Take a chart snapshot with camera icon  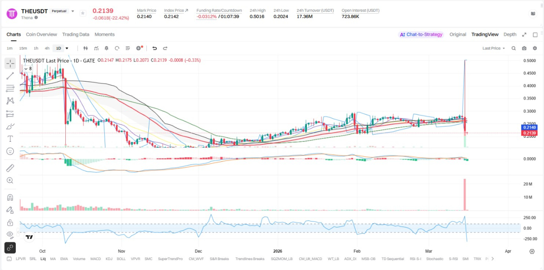(524, 48)
